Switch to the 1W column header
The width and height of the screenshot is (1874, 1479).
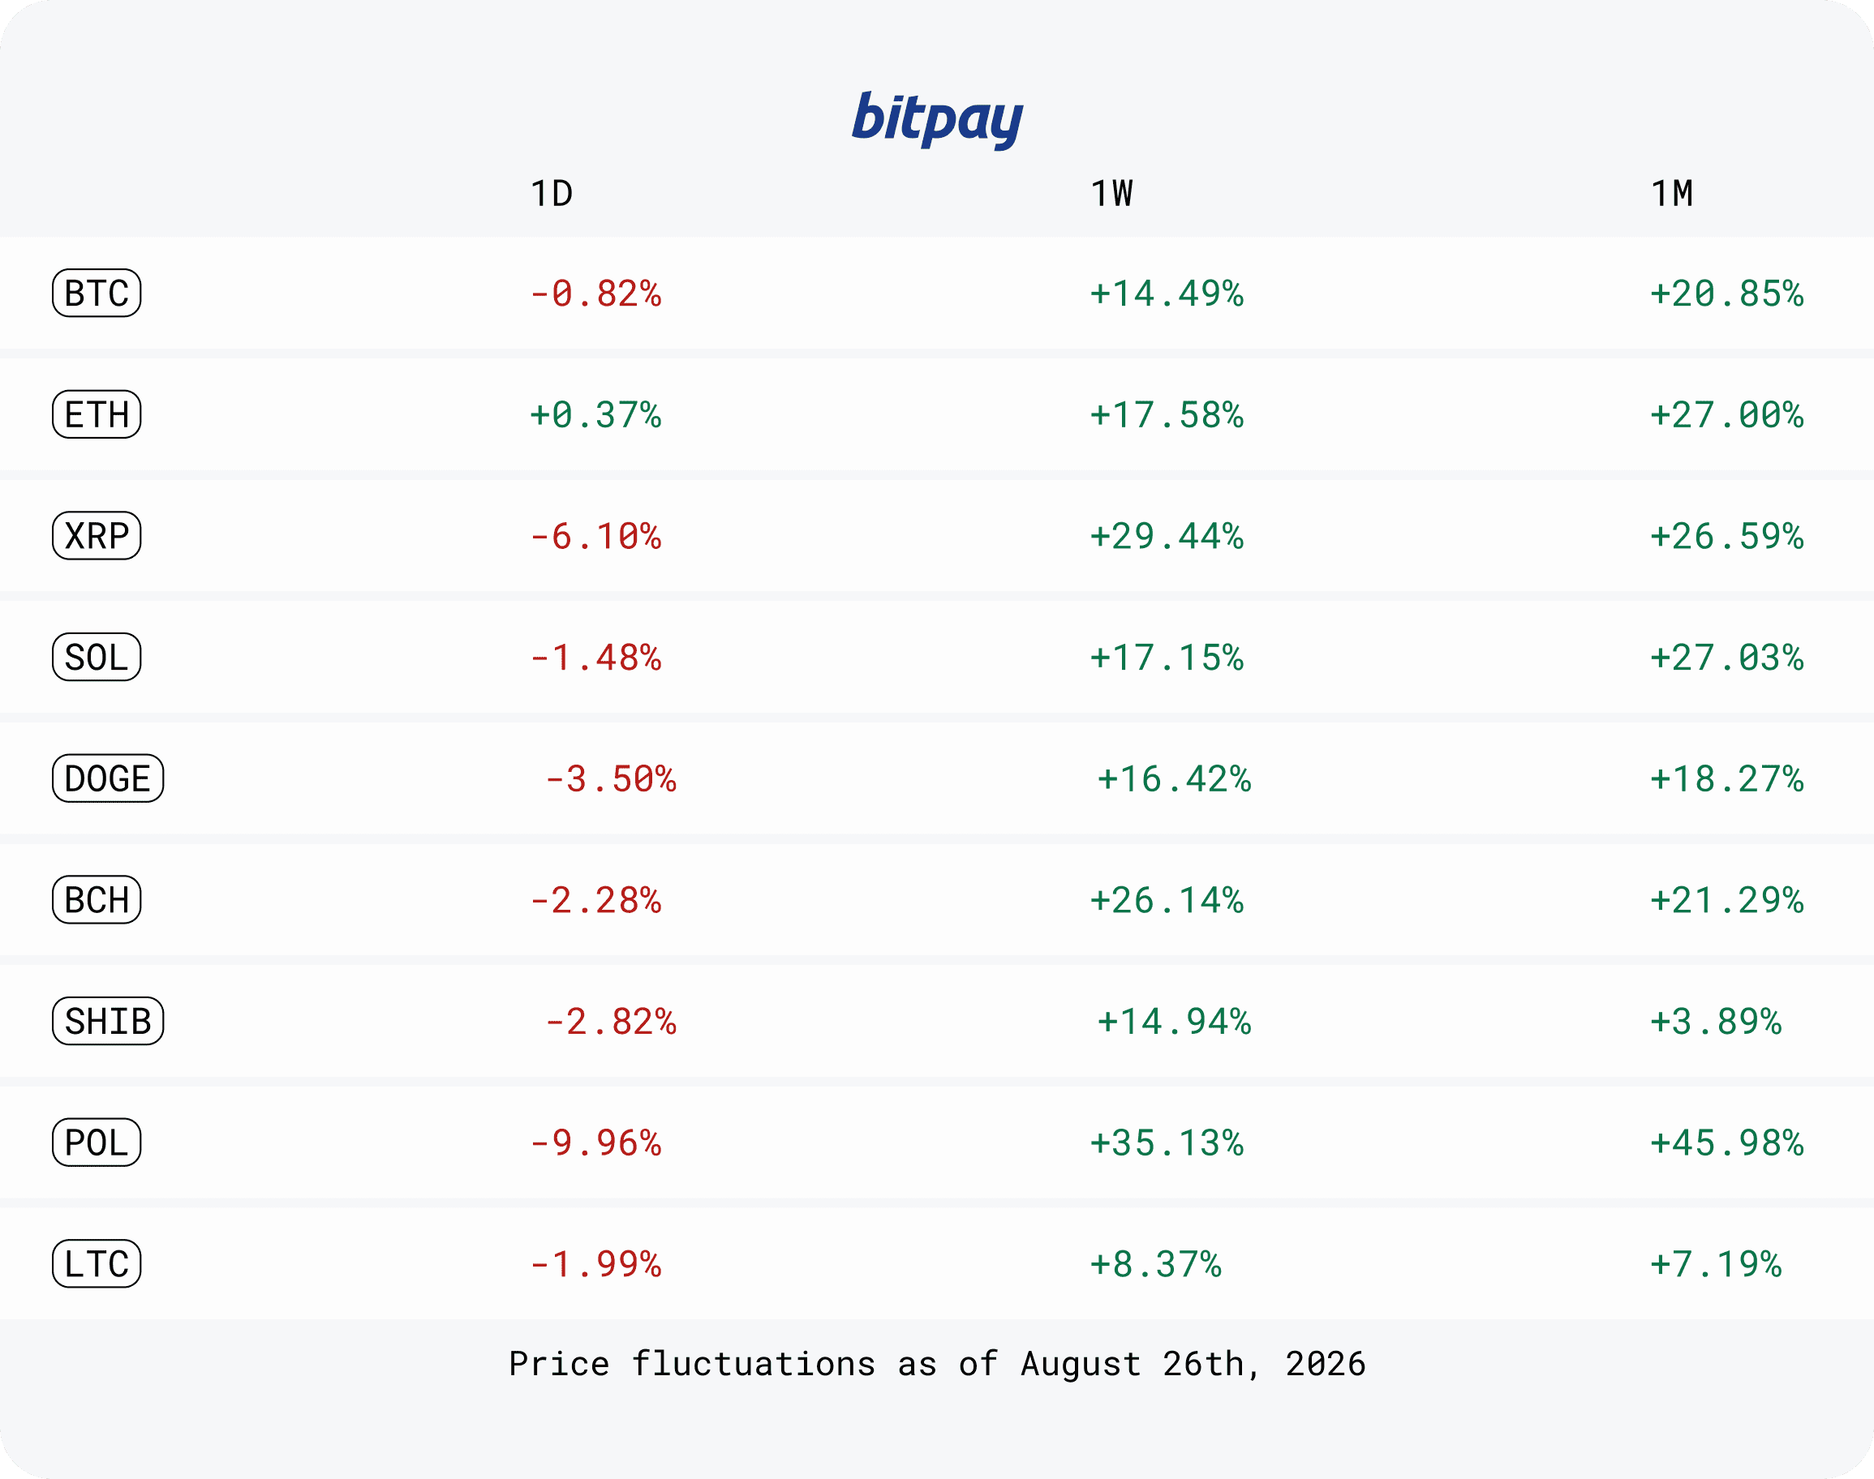coord(1111,193)
